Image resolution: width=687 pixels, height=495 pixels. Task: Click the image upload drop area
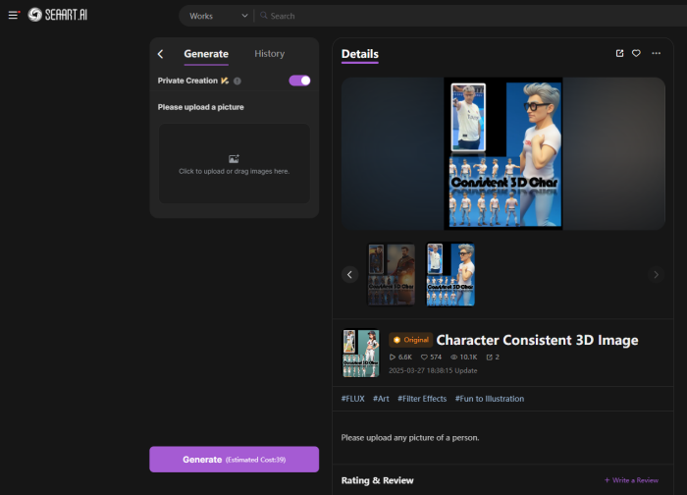point(234,163)
